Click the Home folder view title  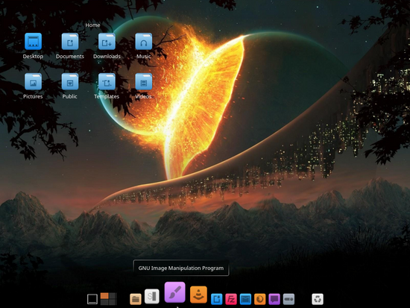point(92,25)
